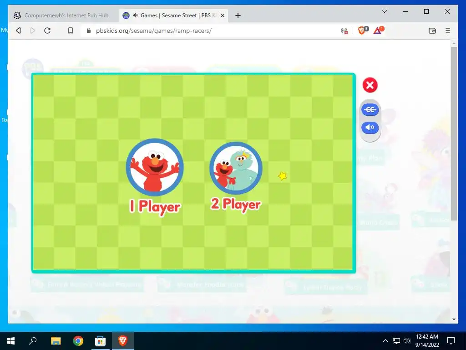Go back to the previous page
Screen dimensions: 466x350
(18, 31)
